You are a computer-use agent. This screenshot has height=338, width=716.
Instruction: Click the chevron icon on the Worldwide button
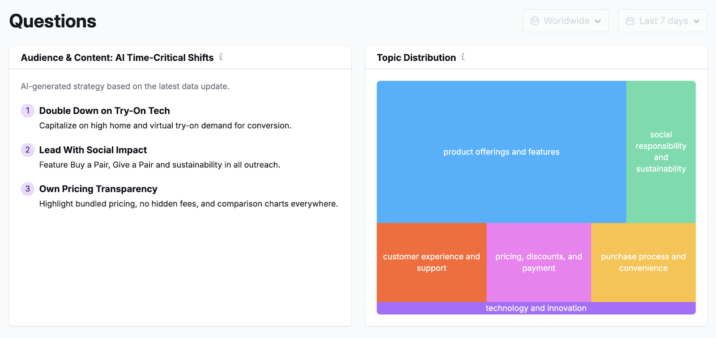[x=599, y=21]
